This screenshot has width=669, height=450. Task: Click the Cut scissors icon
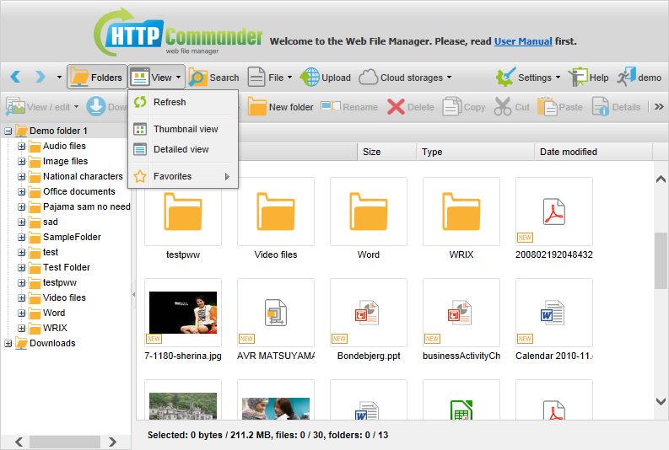(503, 107)
